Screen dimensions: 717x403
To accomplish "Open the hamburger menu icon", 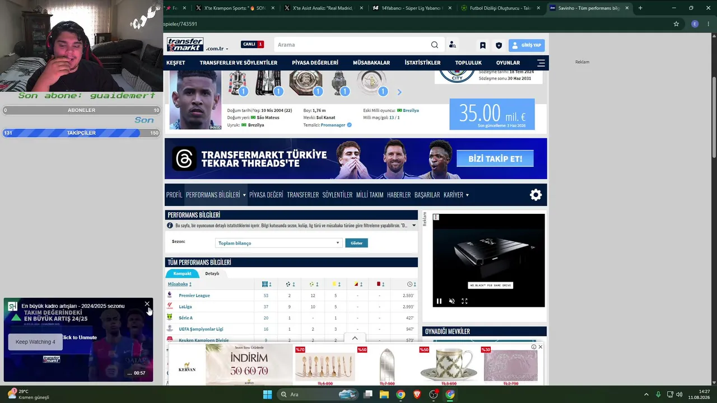I will 541,63.
